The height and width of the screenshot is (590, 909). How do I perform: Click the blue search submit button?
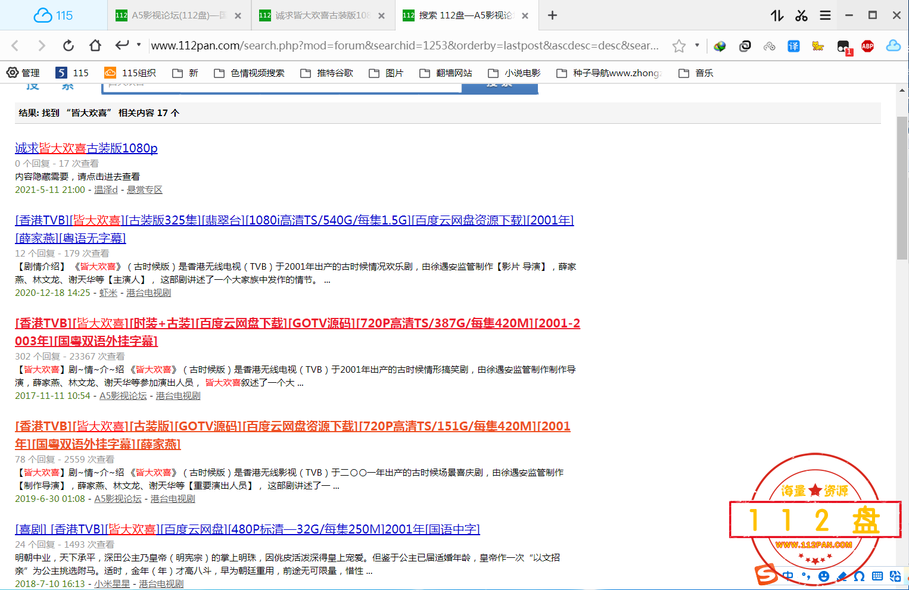pyautogui.click(x=500, y=88)
